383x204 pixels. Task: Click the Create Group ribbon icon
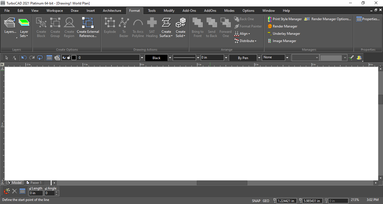[55, 22]
